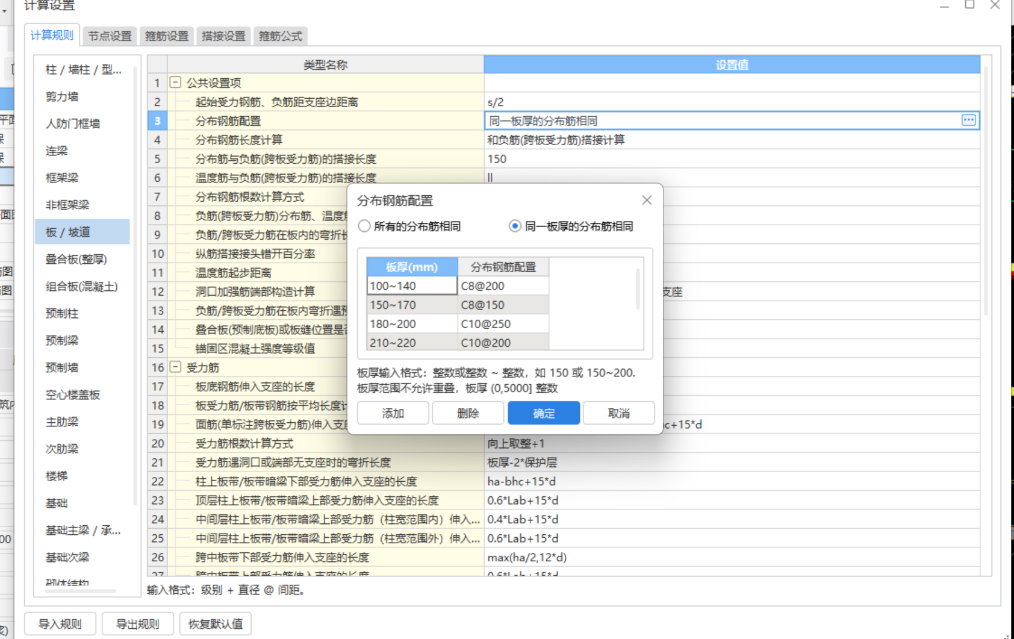Open the 搭接设置 tab
Viewport: 1014px width, 639px height.
pyautogui.click(x=223, y=36)
